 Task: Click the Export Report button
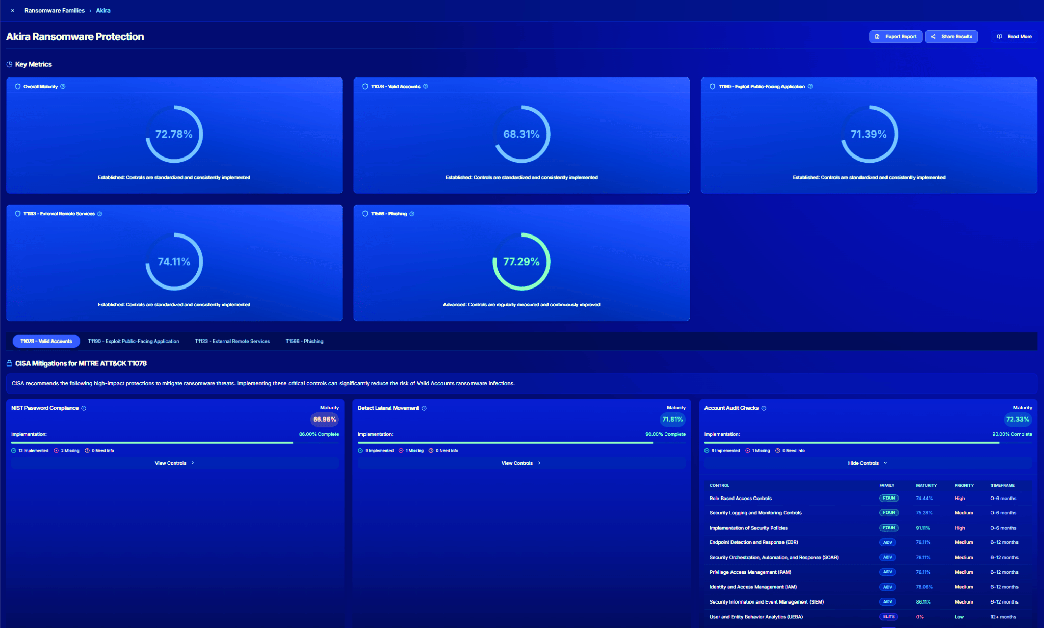tap(895, 36)
